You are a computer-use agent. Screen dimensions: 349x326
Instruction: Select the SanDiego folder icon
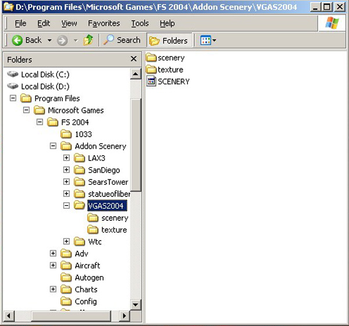point(80,170)
